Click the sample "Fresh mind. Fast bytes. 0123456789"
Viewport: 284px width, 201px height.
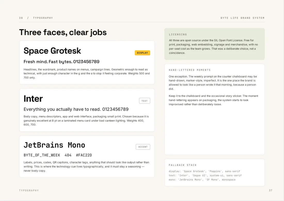pyautogui.click(x=61, y=62)
